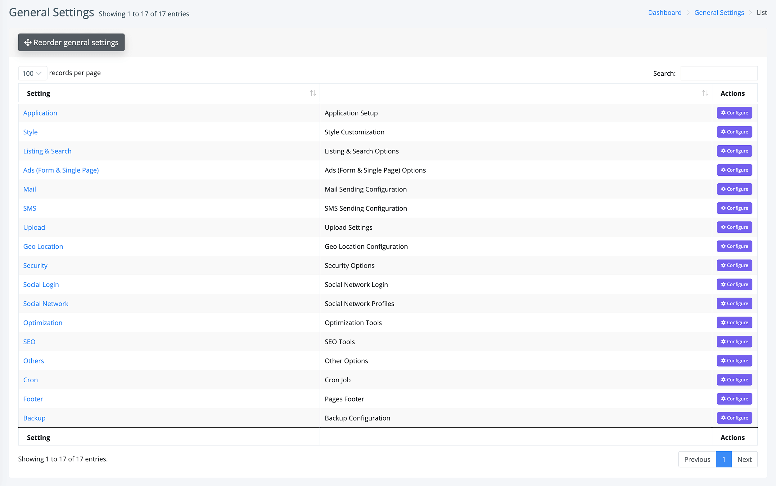Click the Reorder general settings button
Screen dimensions: 776x486
[71, 43]
